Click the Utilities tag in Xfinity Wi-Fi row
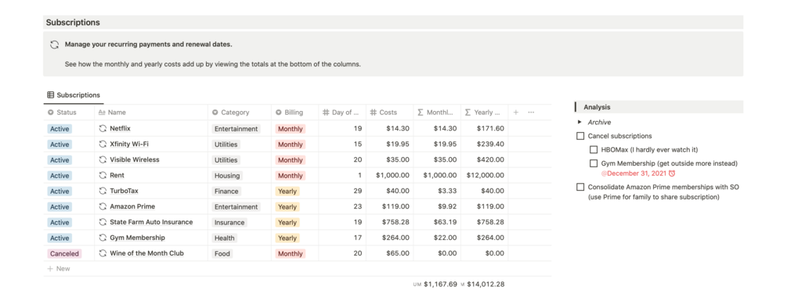Viewport: 787px width, 308px height. click(226, 145)
